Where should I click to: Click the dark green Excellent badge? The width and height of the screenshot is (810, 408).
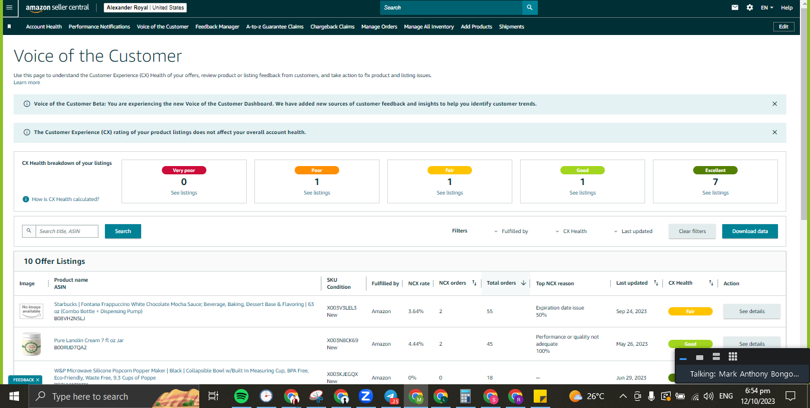pos(715,170)
